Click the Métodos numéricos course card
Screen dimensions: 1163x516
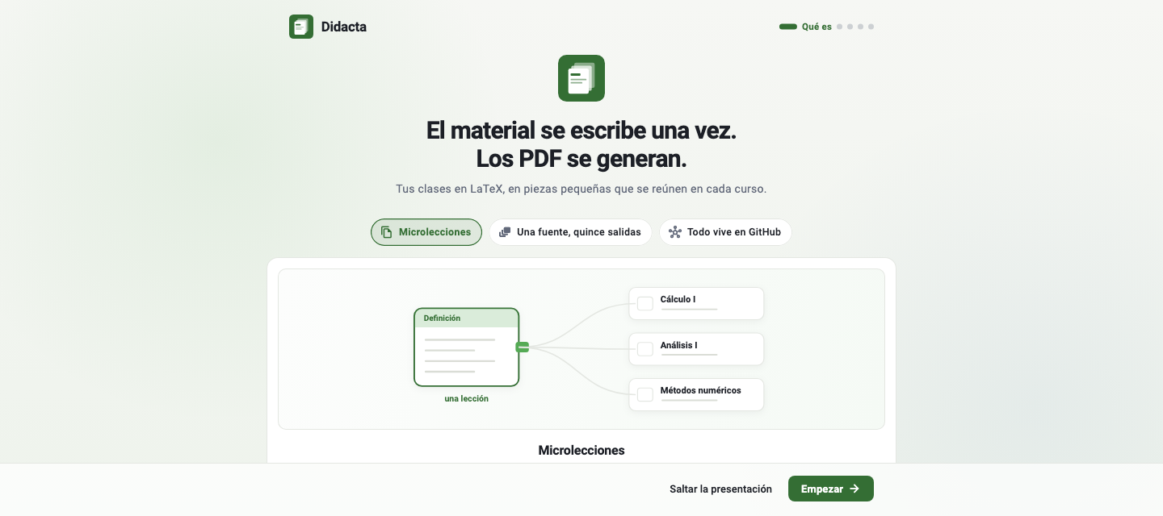tap(696, 395)
